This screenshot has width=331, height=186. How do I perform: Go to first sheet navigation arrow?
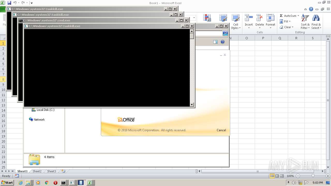(x=2, y=171)
